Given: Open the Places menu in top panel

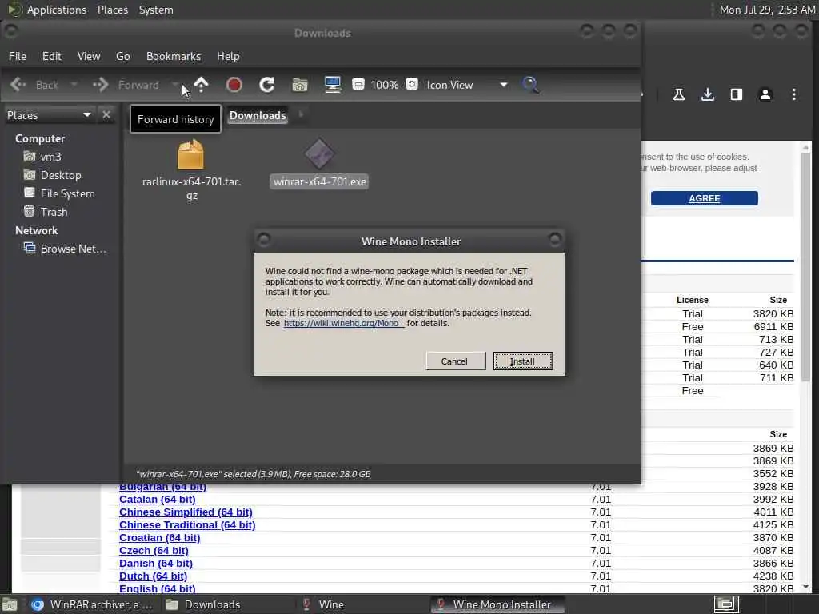Looking at the screenshot, I should tap(113, 10).
